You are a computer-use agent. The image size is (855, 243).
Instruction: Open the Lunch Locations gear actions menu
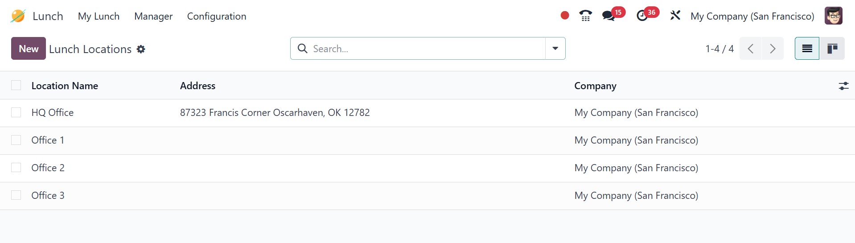(x=141, y=49)
